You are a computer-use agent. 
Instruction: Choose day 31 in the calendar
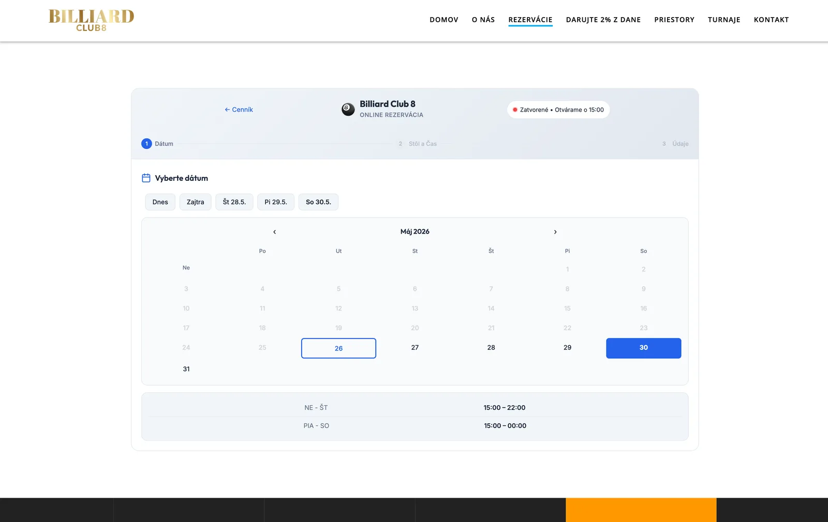coord(186,369)
